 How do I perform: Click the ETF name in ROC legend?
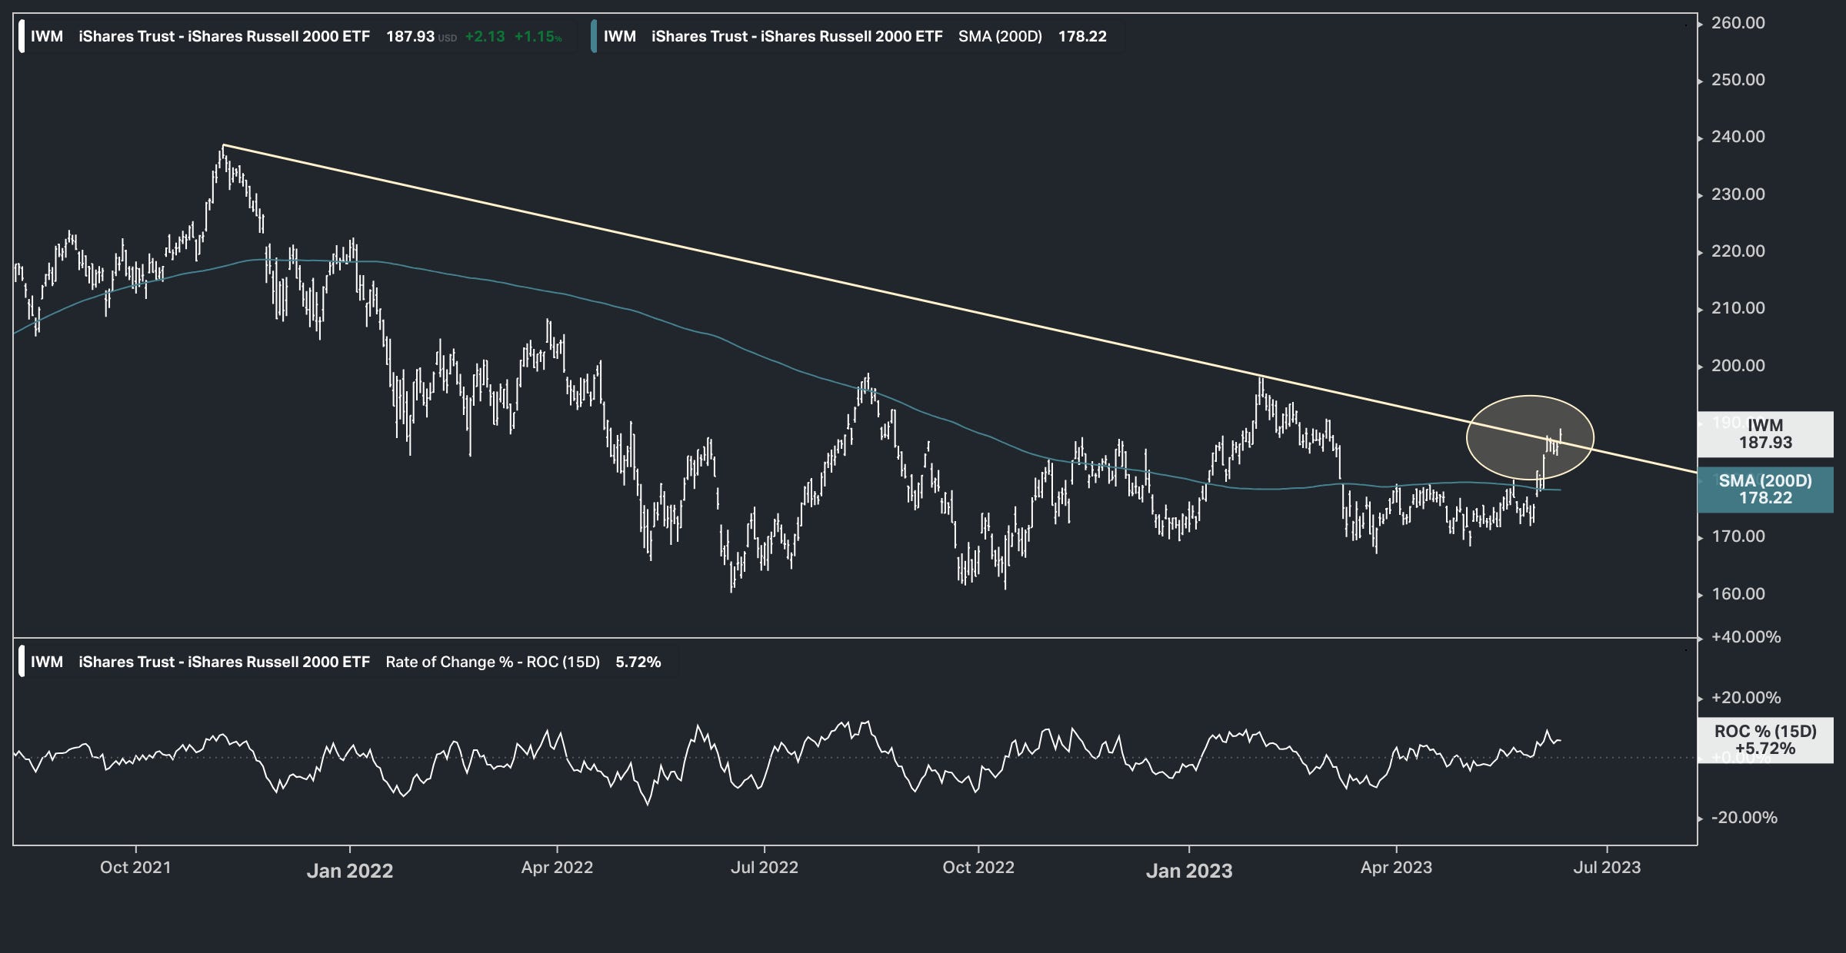pyautogui.click(x=224, y=662)
